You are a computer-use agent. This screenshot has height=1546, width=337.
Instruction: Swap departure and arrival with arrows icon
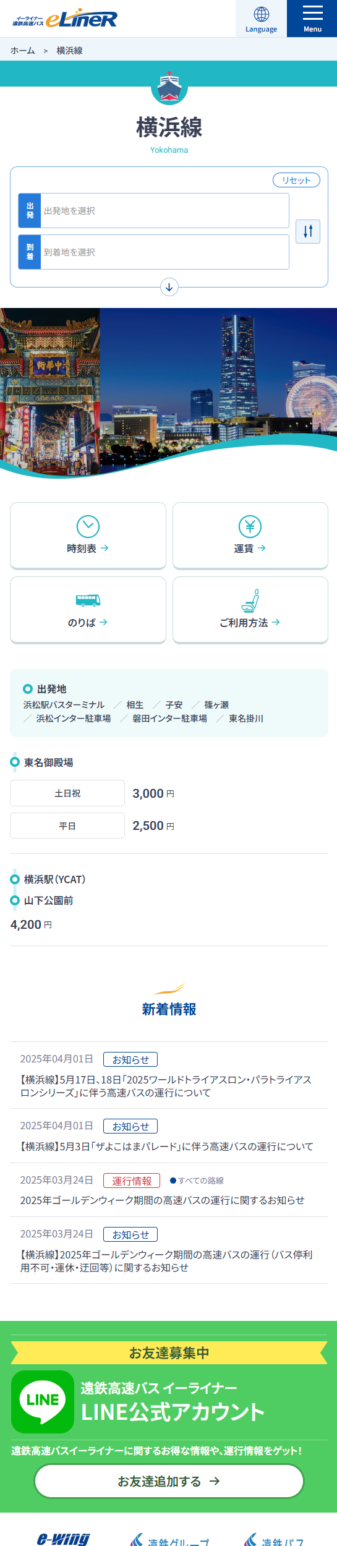308,231
